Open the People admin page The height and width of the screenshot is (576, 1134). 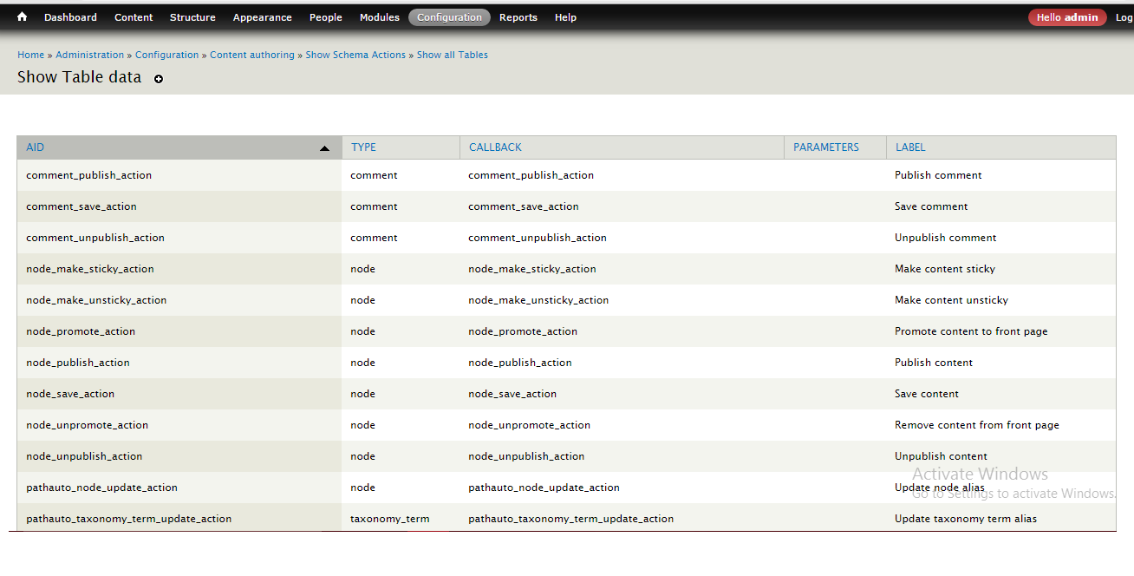tap(326, 17)
